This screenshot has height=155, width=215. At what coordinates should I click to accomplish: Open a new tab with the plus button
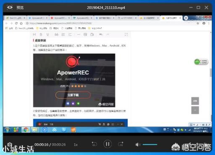point(186,18)
